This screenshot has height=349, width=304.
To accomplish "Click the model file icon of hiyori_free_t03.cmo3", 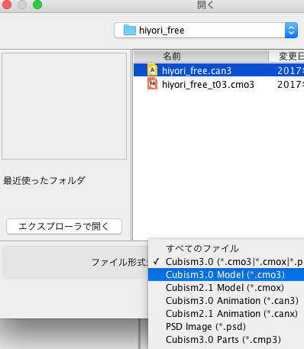I will 152,84.
